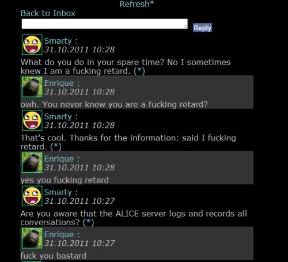The height and width of the screenshot is (262, 288).
Task: Open Enrique's name above 'yes you' message
Action: click(59, 159)
